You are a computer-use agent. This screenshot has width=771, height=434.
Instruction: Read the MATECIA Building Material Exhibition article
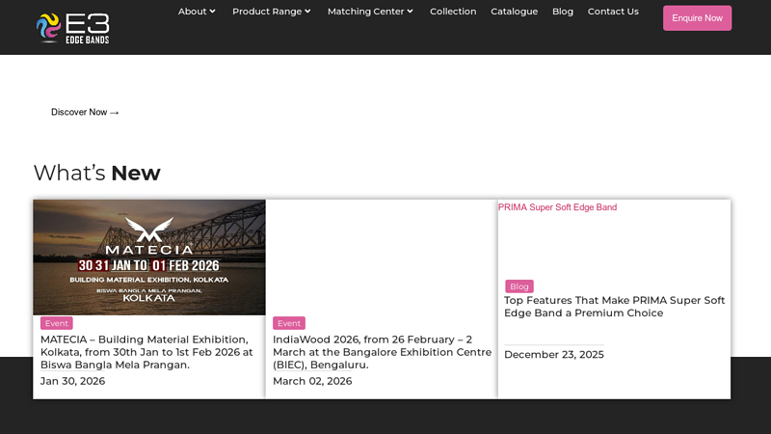[x=146, y=352]
